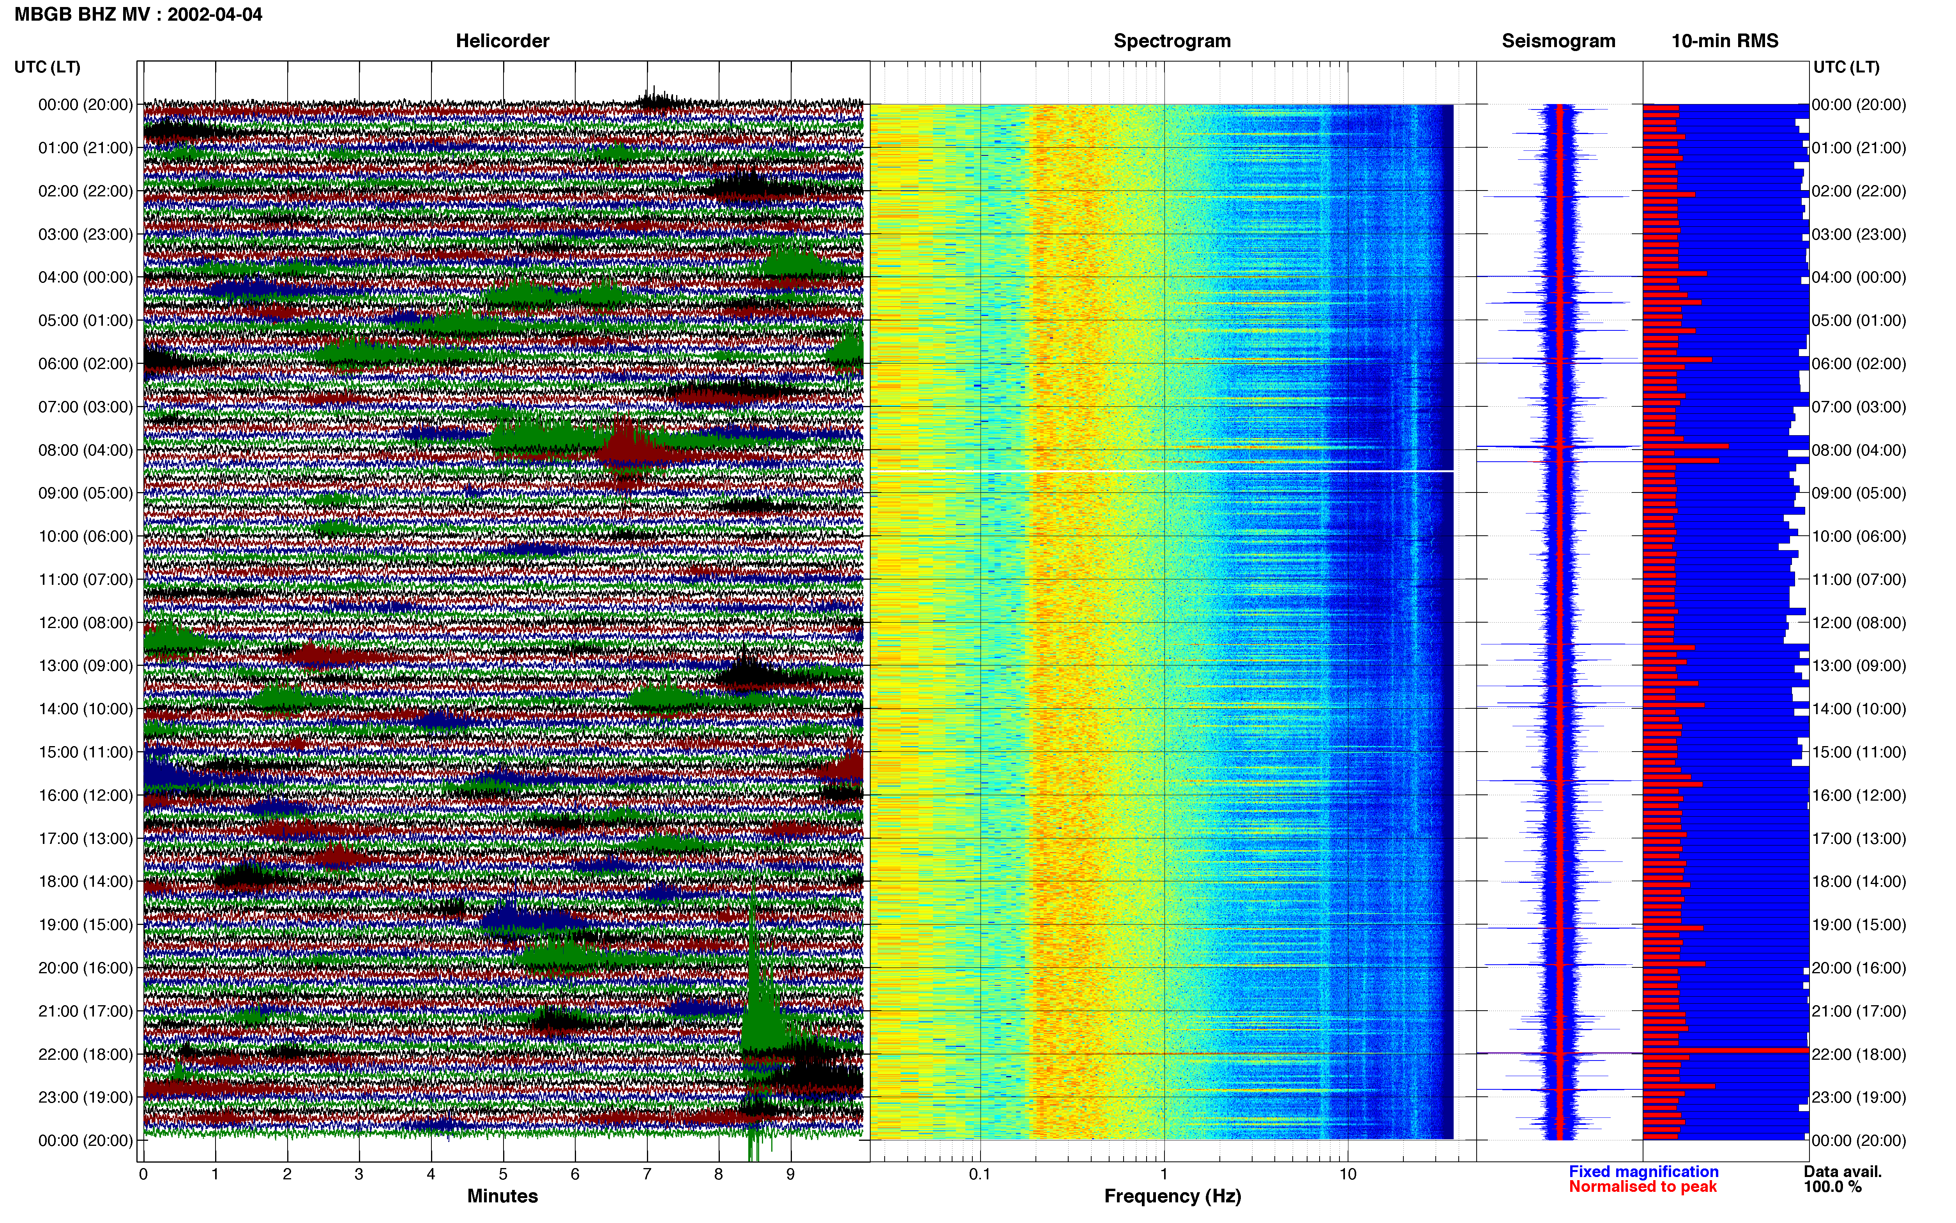The height and width of the screenshot is (1223, 1956).
Task: Pick Helicorder time label '17:00 (13:00)'
Action: 86,838
